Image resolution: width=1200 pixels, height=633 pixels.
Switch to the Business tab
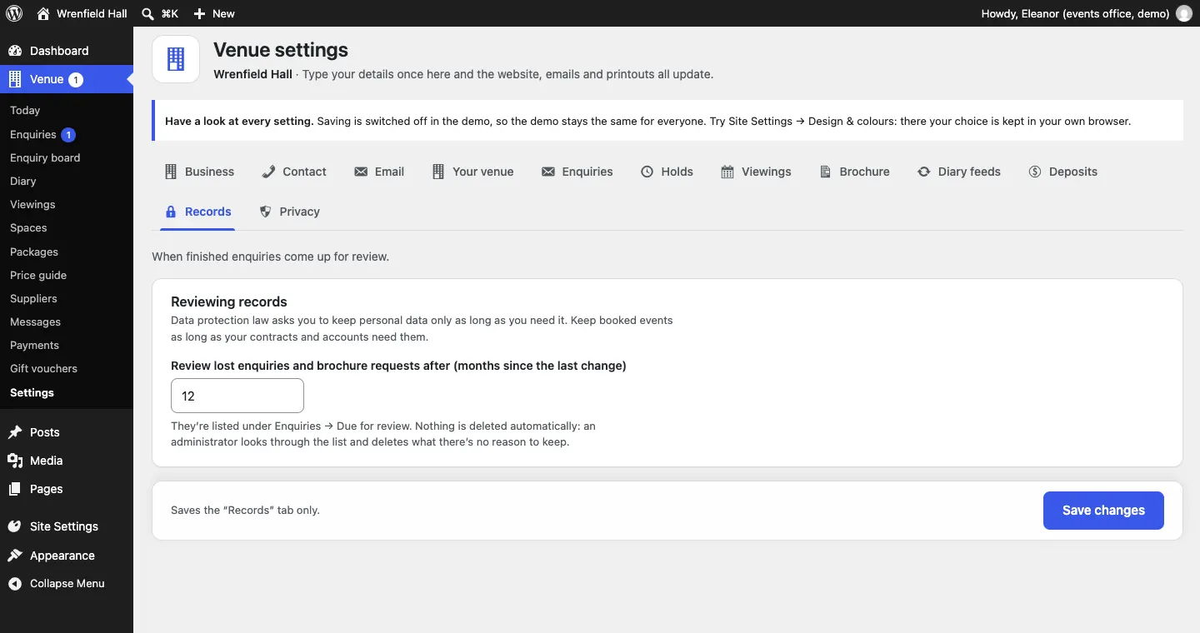199,172
